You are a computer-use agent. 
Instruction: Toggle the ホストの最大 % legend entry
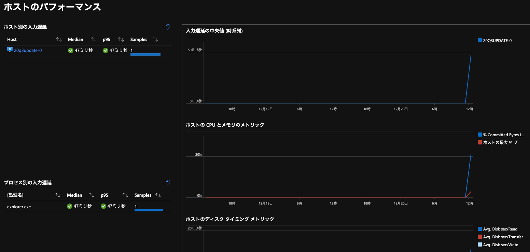pos(500,142)
